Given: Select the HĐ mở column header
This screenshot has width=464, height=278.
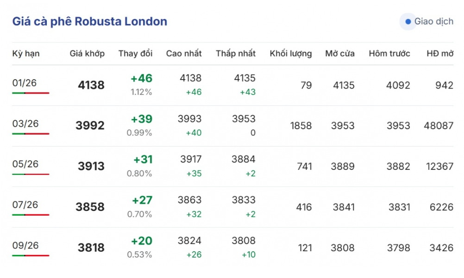Looking at the screenshot, I should coord(439,54).
